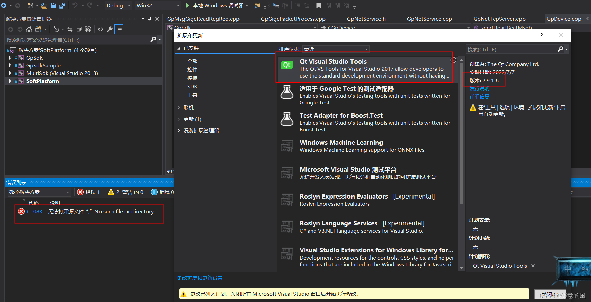Switch to GpGigePacketProcess.cpp tab
The width and height of the screenshot is (591, 302).
(293, 19)
